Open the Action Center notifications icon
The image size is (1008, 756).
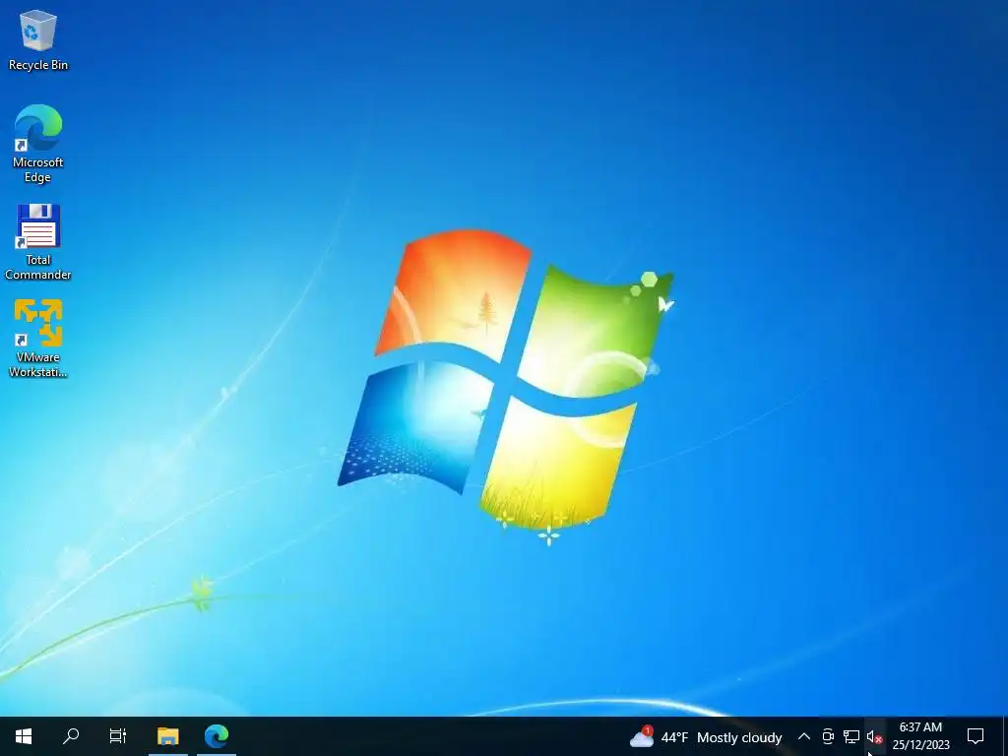[976, 736]
